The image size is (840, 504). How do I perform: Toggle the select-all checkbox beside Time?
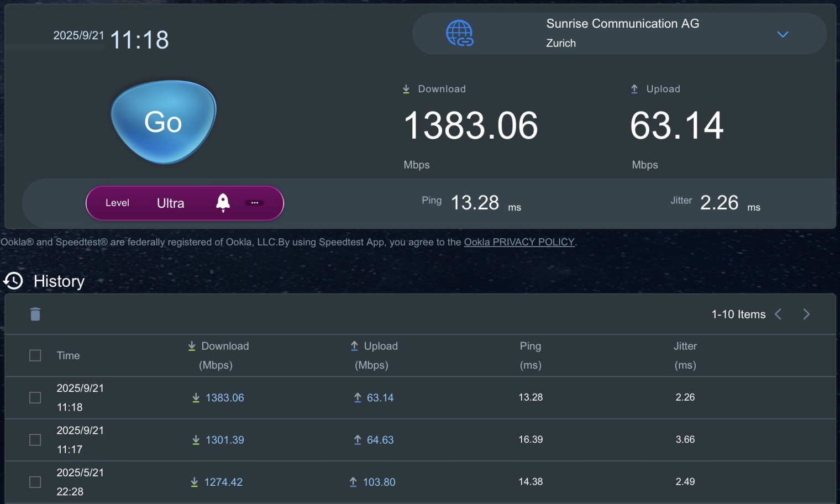(x=35, y=355)
